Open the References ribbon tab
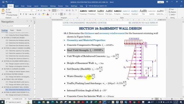 pyautogui.click(x=44, y=6)
